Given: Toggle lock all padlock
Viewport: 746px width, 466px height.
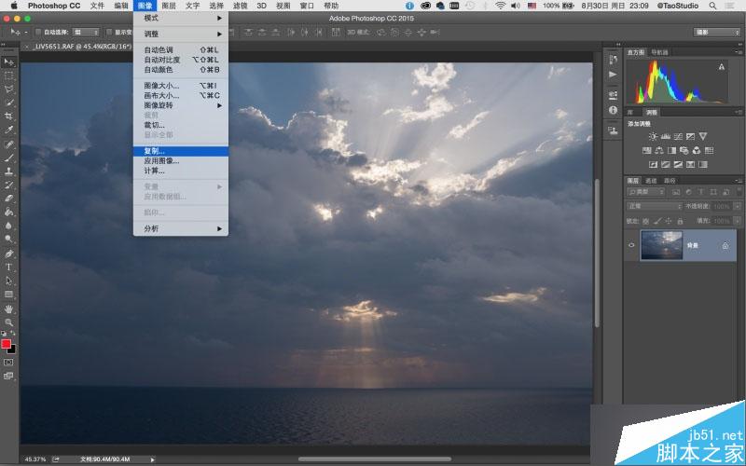Looking at the screenshot, I should point(680,221).
